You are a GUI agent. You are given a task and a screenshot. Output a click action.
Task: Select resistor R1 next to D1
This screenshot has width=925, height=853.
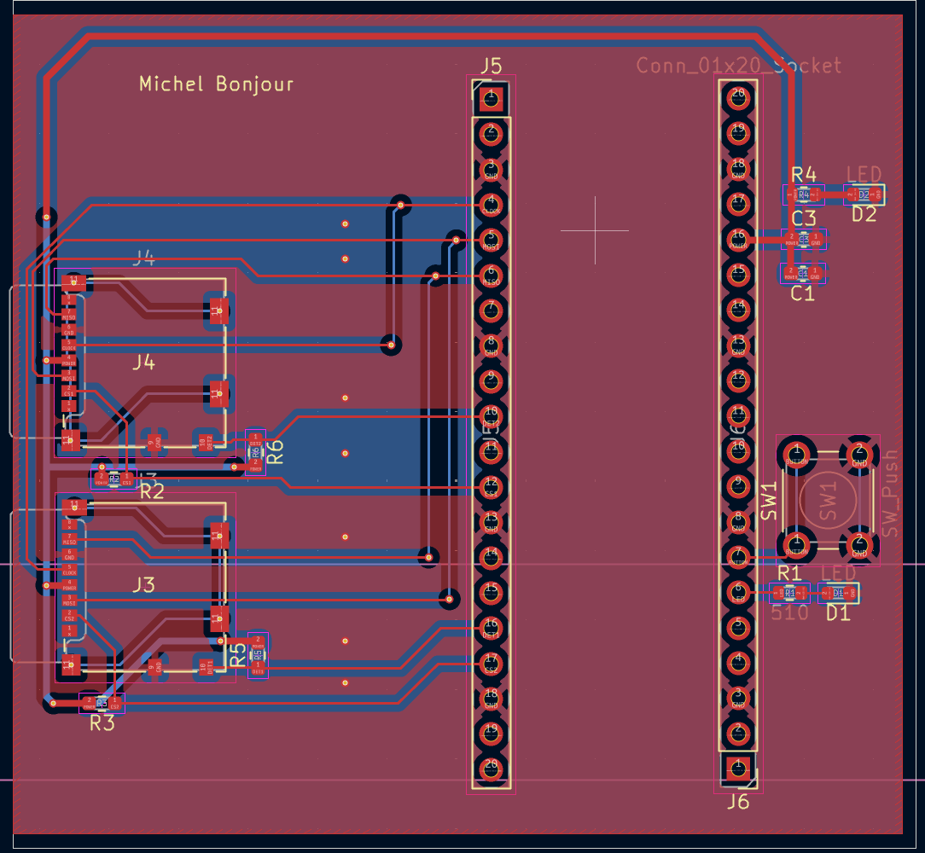tap(790, 593)
